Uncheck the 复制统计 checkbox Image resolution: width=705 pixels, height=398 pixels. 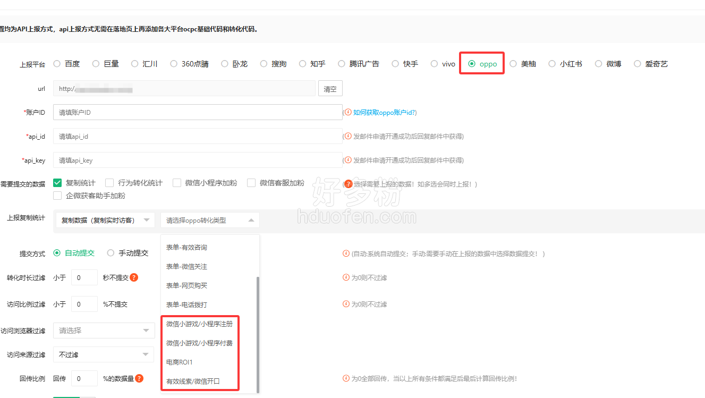58,183
